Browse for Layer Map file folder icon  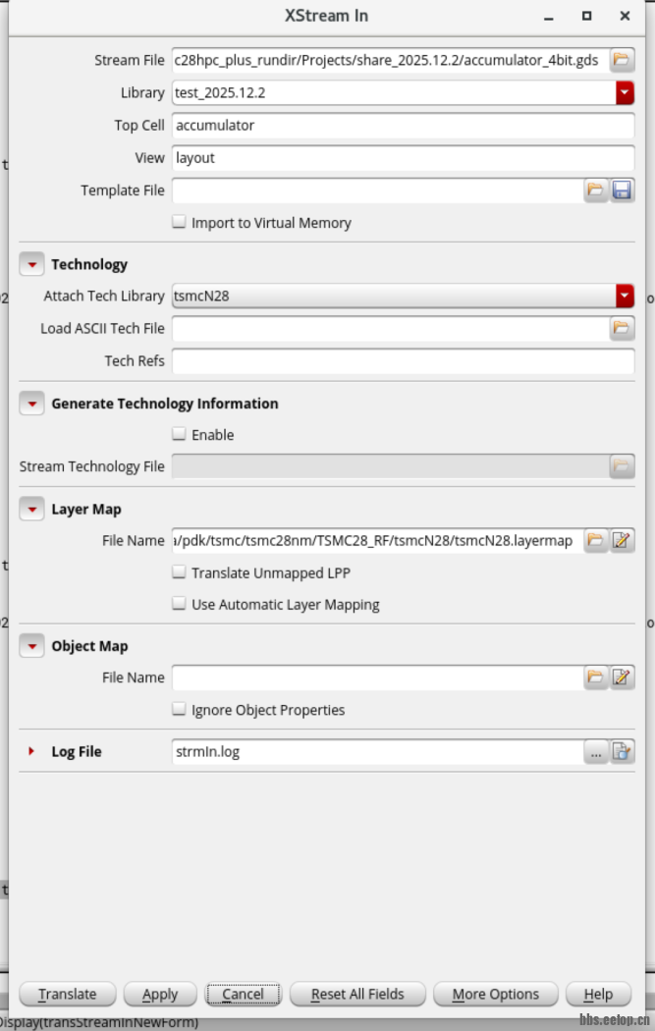595,540
